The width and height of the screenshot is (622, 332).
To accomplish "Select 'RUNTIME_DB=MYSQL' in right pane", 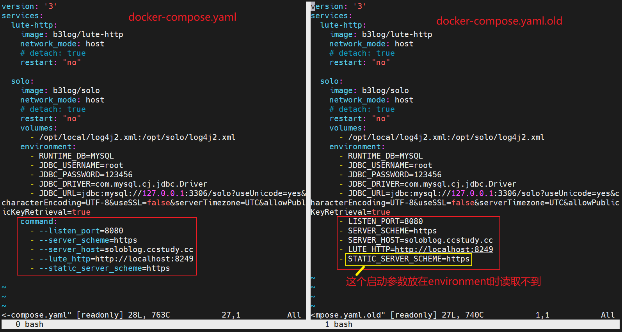I will click(386, 156).
